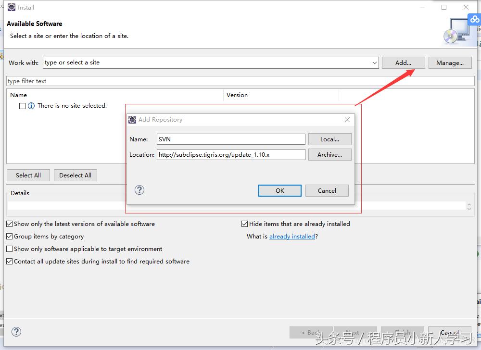The image size is (481, 350).
Task: Click the Deselect All button
Action: (75, 175)
